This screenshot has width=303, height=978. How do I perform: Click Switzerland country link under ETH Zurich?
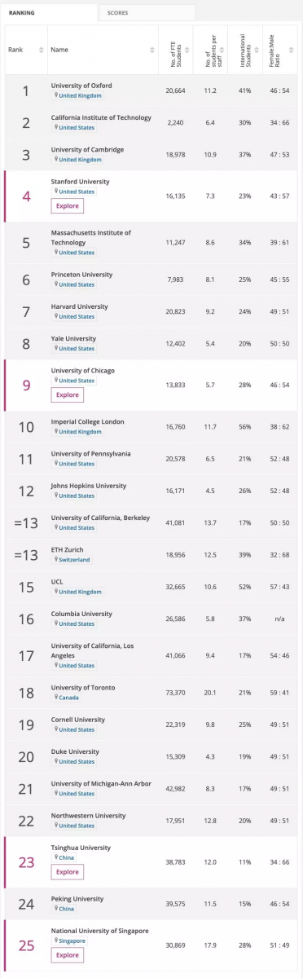coord(75,560)
